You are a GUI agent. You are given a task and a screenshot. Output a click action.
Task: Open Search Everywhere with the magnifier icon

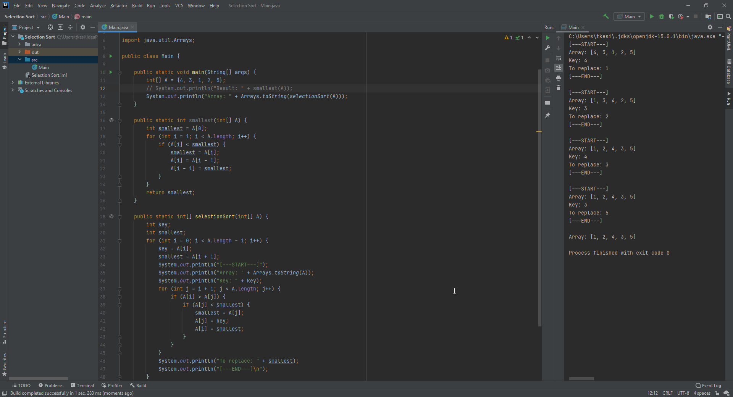(729, 16)
